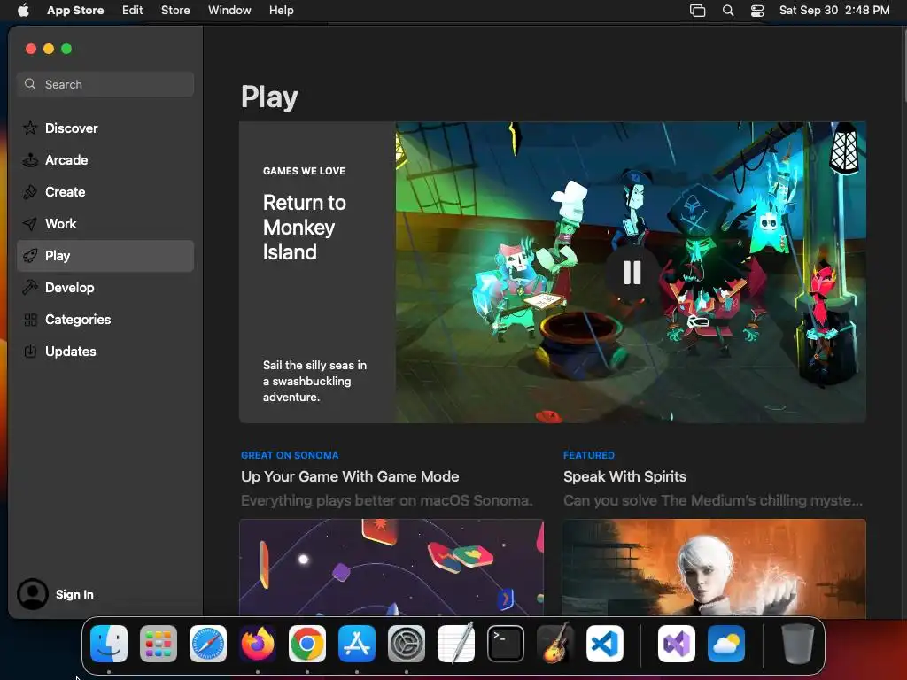Click GREAT ON SONOMA heading
This screenshot has width=907, height=680.
pyautogui.click(x=290, y=455)
